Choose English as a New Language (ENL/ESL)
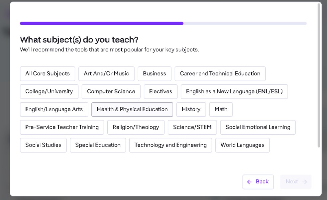The width and height of the screenshot is (327, 200). pos(234,92)
